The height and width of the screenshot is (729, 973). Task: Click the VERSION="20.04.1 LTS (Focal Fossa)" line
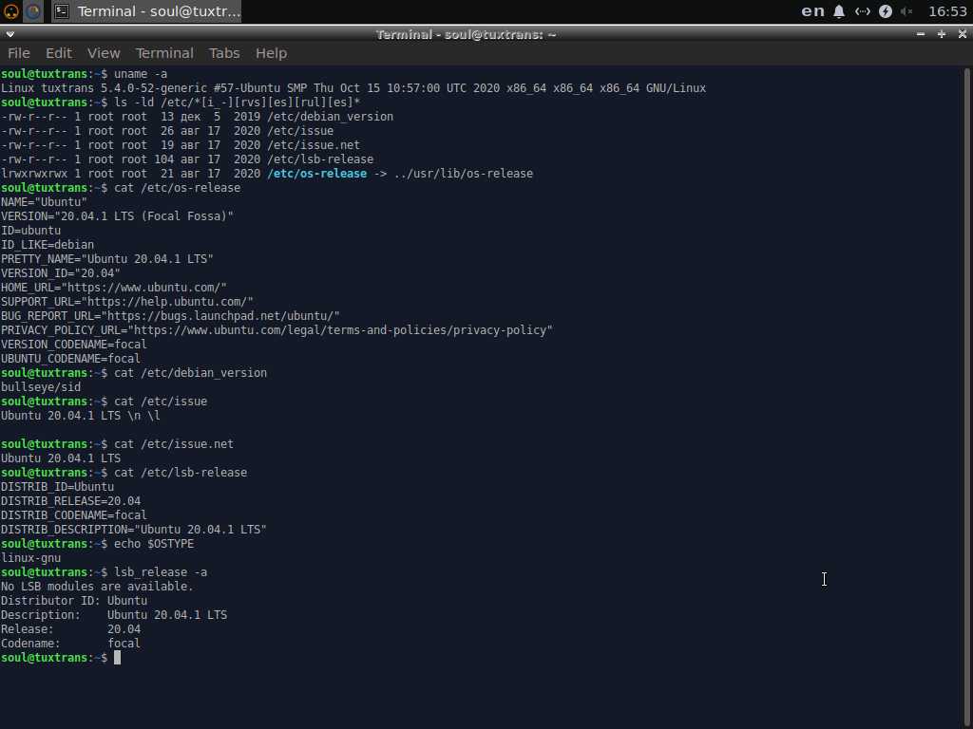117,216
